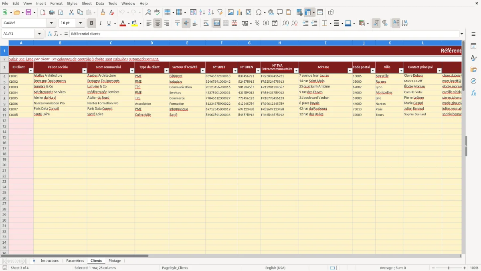Expand the formula bar arrow
The width and height of the screenshot is (481, 271).
coord(462,34)
